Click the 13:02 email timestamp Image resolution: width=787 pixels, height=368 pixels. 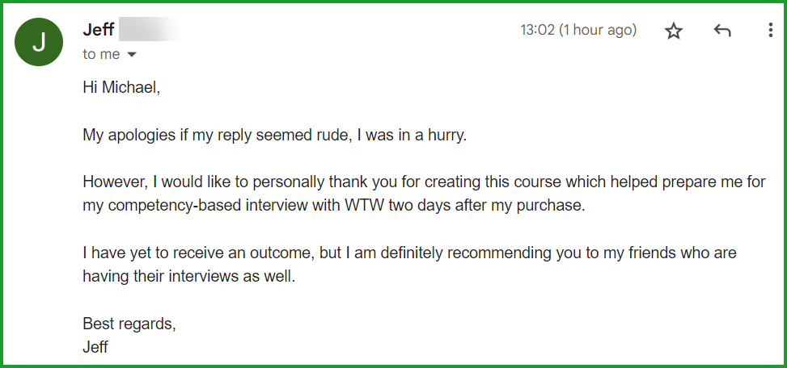(x=578, y=30)
